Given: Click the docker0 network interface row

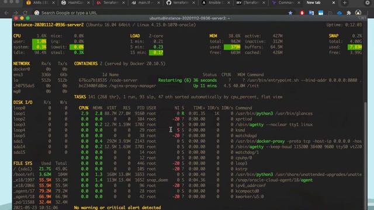Looking at the screenshot, I should pos(40,69).
